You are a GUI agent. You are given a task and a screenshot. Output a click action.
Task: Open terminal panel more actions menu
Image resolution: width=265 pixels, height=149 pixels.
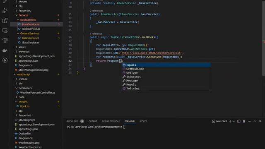coord(249,121)
